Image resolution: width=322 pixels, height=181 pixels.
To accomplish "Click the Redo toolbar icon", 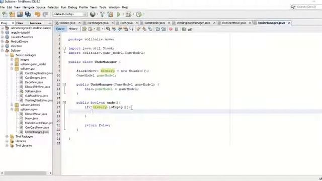I will pos(45,14).
